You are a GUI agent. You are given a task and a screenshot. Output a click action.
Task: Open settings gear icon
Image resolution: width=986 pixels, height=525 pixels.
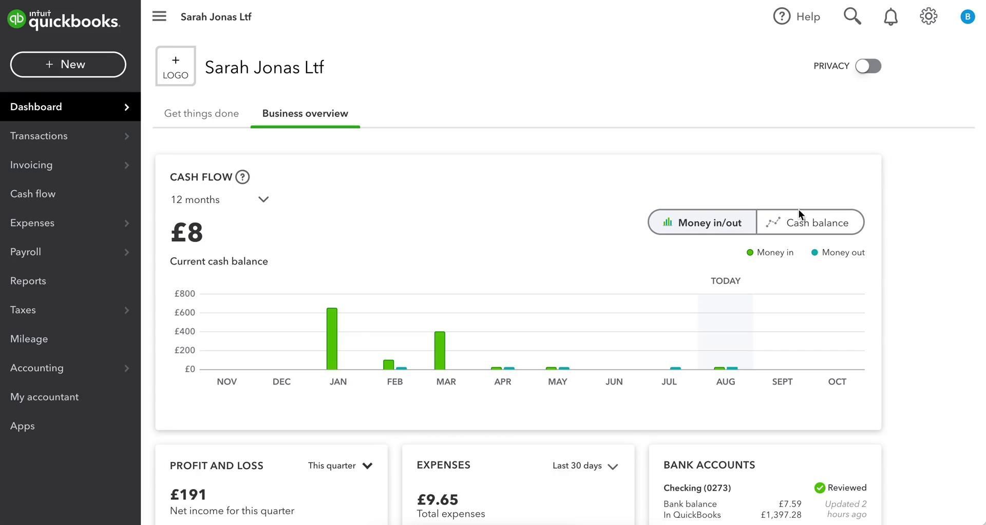tap(928, 16)
